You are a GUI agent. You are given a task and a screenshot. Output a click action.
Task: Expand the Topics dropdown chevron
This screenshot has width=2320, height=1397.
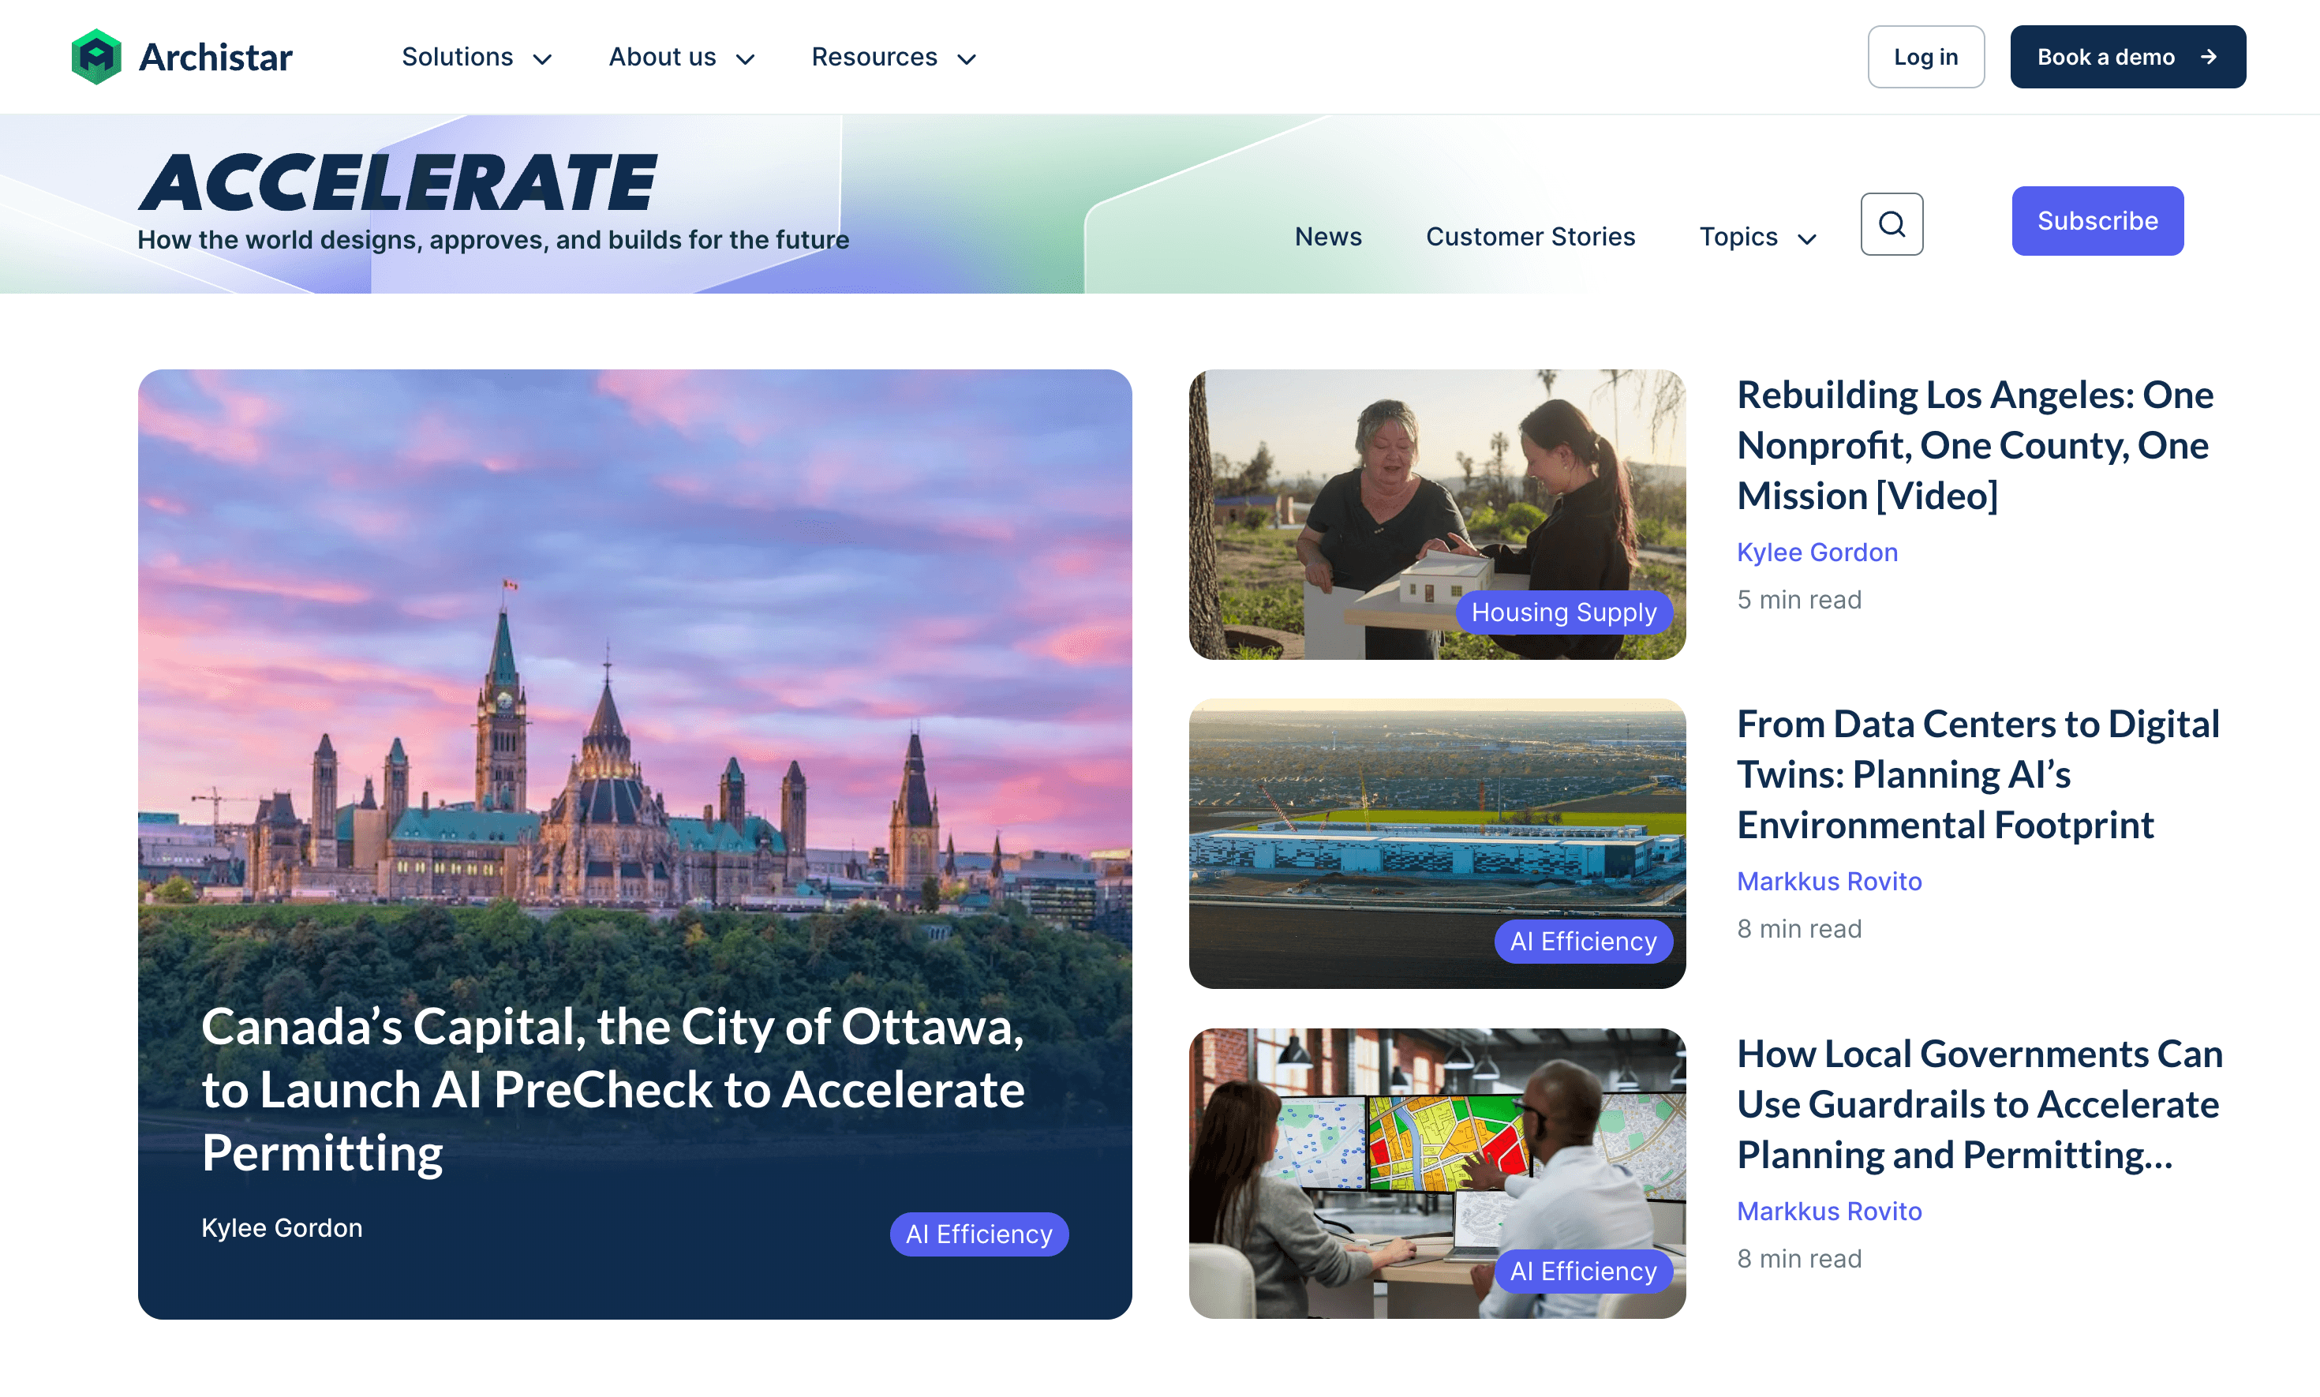click(1807, 239)
